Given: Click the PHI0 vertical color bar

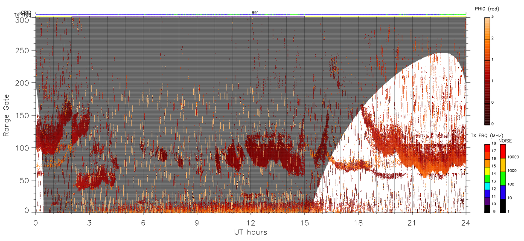Looking at the screenshot, I should (x=487, y=71).
